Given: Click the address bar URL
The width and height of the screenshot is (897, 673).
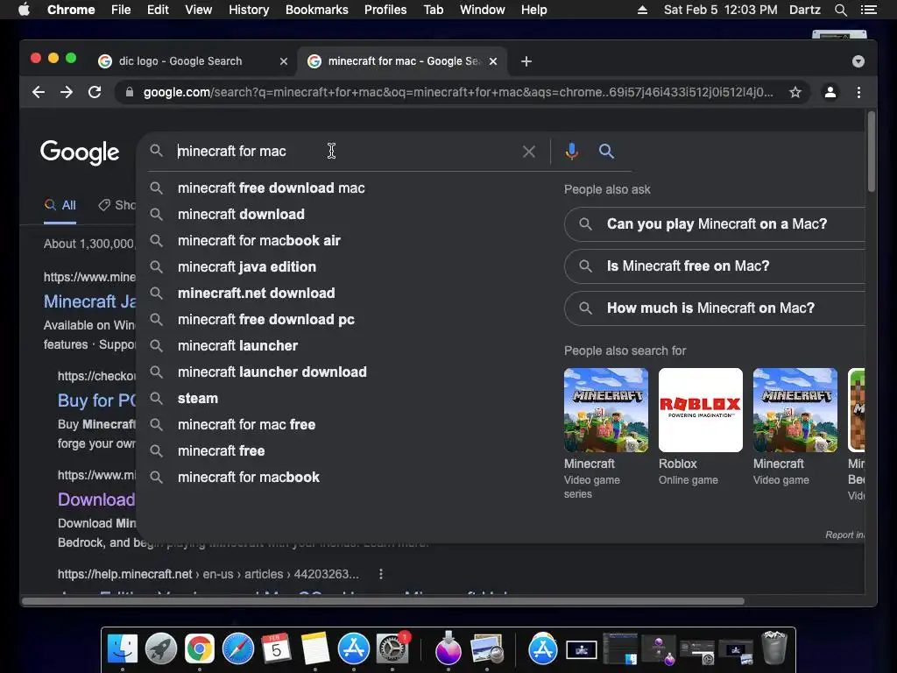Looking at the screenshot, I should point(457,92).
